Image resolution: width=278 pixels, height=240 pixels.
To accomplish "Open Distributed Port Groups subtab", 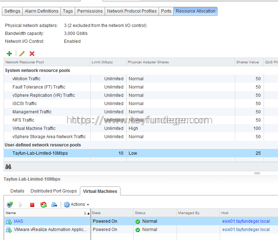I will pyautogui.click(x=54, y=191).
